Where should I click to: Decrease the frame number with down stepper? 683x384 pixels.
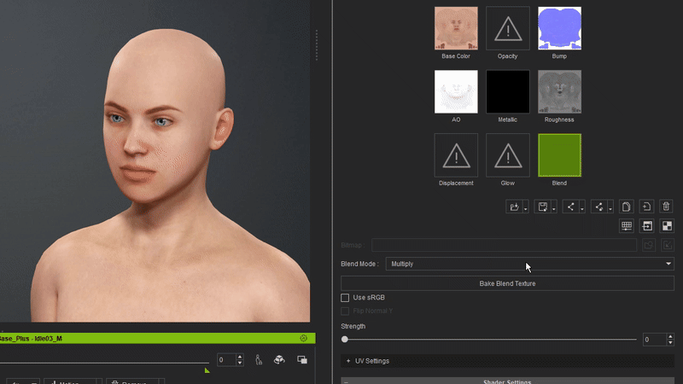coord(240,363)
